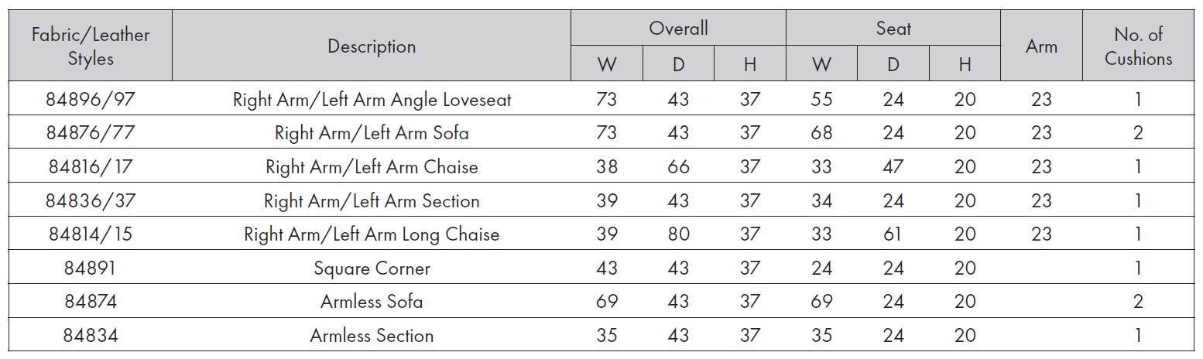The width and height of the screenshot is (1203, 359).
Task: Select the Description column header
Action: 372,46
